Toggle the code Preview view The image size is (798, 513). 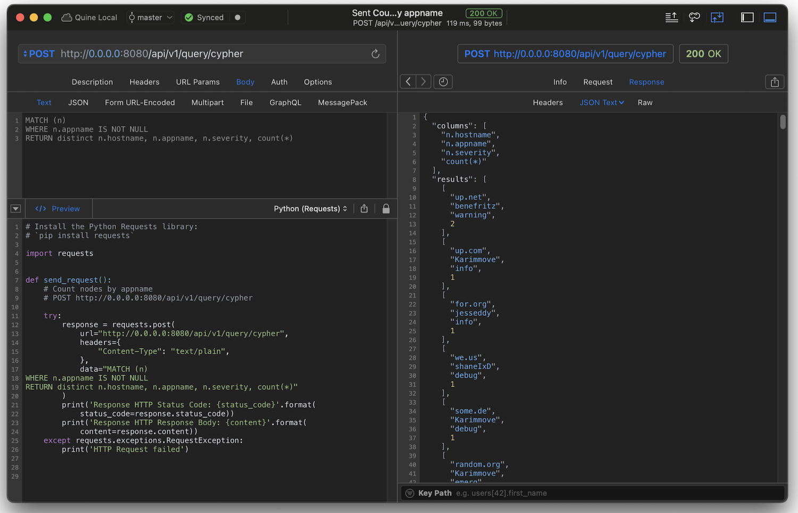[x=59, y=208]
